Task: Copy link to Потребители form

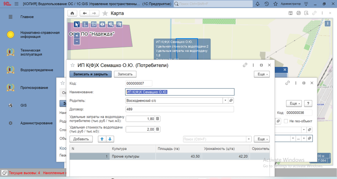Action: [245, 65]
